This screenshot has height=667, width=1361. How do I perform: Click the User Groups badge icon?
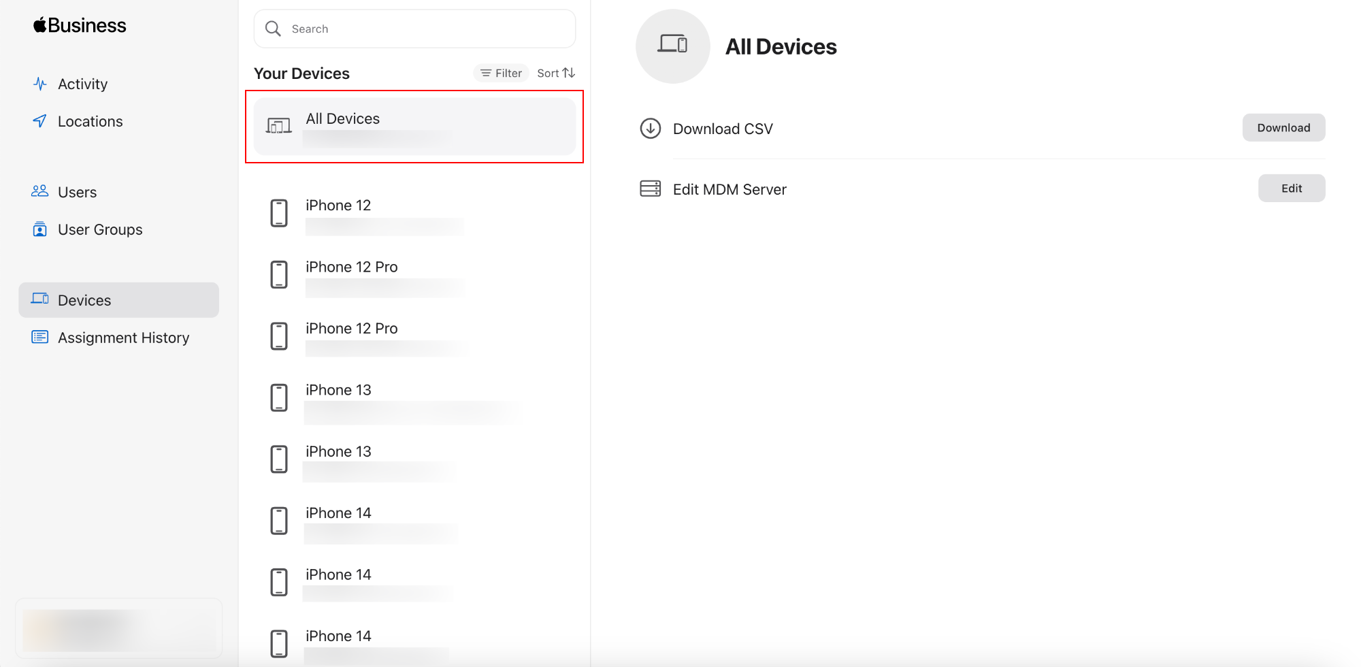tap(40, 229)
